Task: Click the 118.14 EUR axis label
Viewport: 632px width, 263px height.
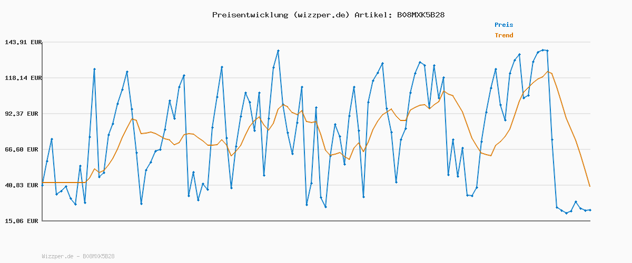Action: tap(23, 78)
